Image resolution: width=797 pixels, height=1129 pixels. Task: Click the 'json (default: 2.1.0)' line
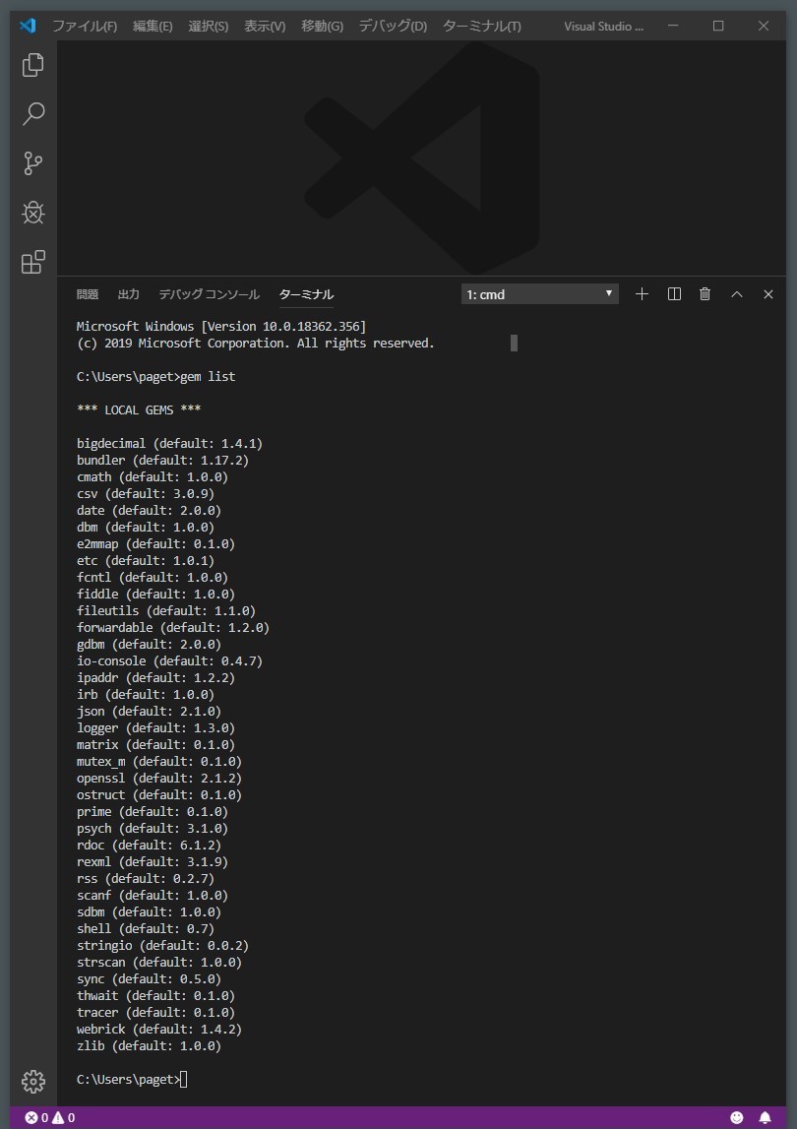coord(149,711)
